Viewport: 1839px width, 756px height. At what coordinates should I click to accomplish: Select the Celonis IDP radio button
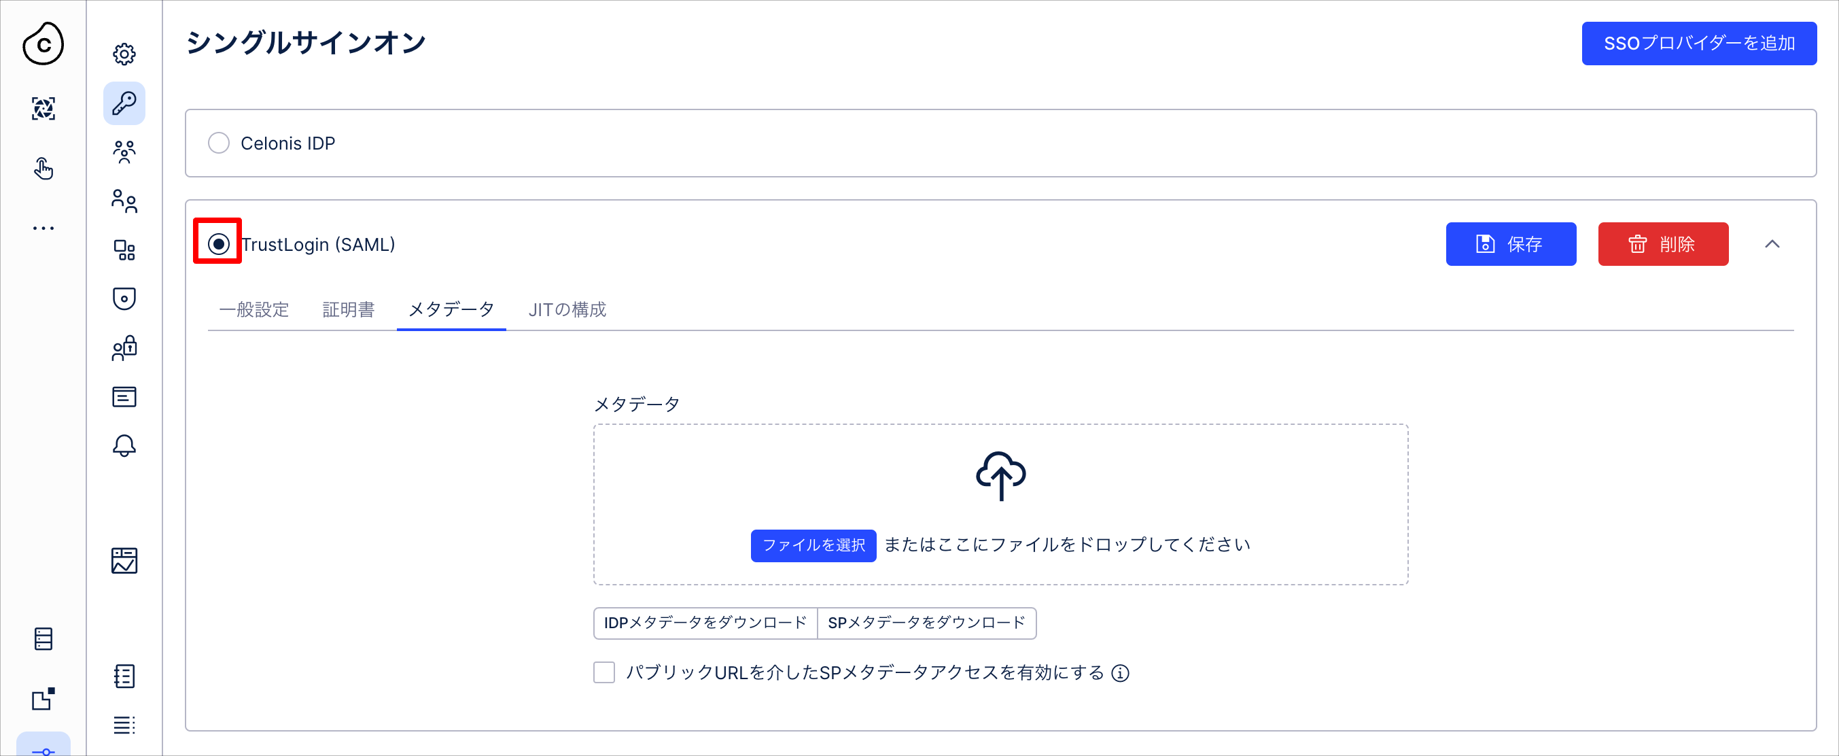point(218,143)
